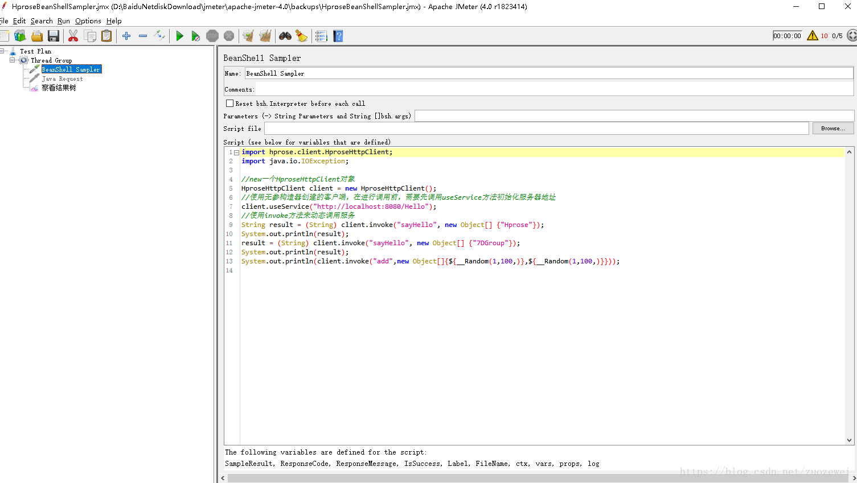Image resolution: width=857 pixels, height=483 pixels.
Task: Enable Reset bsh.Interpreter before each call
Action: 230,104
